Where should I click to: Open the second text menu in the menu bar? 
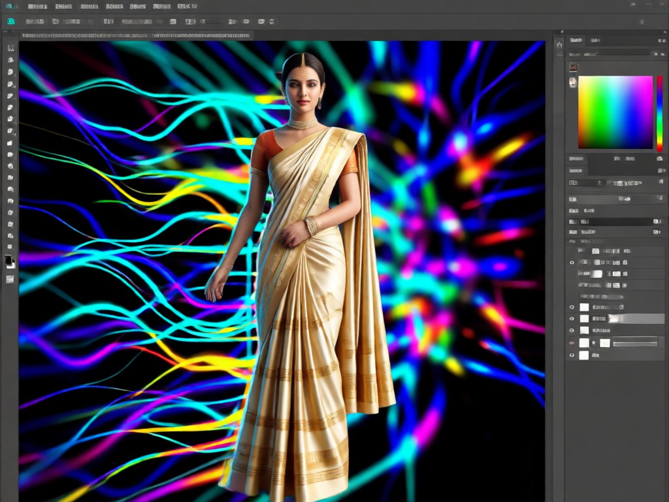63,7
